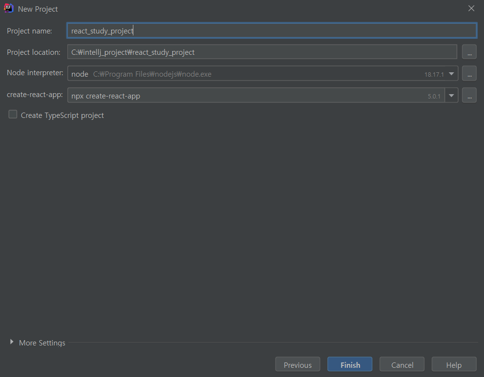Screen dimensions: 484x377
Task: Open Help for New Project
Action: pos(454,364)
